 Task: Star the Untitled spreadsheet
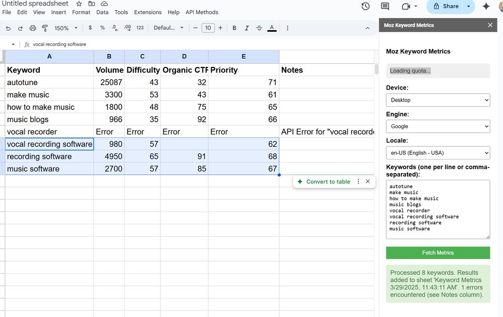pyautogui.click(x=79, y=4)
